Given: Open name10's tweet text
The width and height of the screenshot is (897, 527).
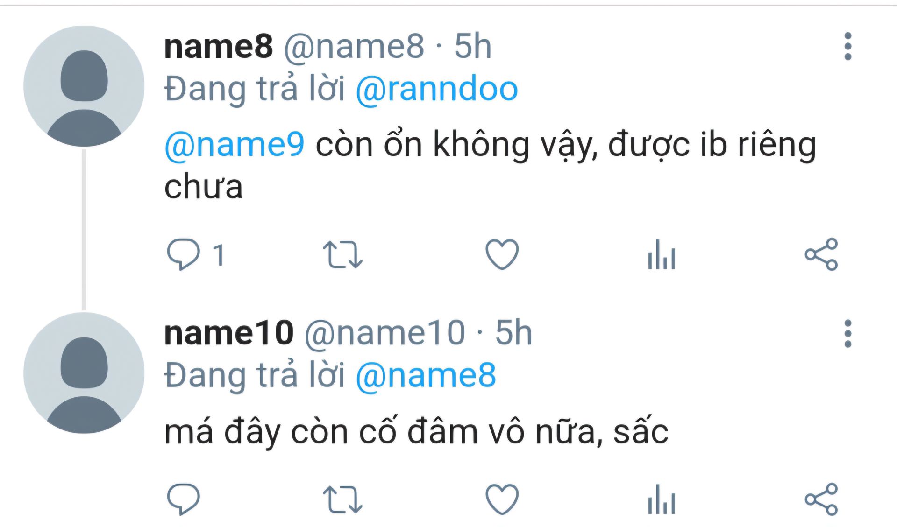Looking at the screenshot, I should (x=416, y=432).
